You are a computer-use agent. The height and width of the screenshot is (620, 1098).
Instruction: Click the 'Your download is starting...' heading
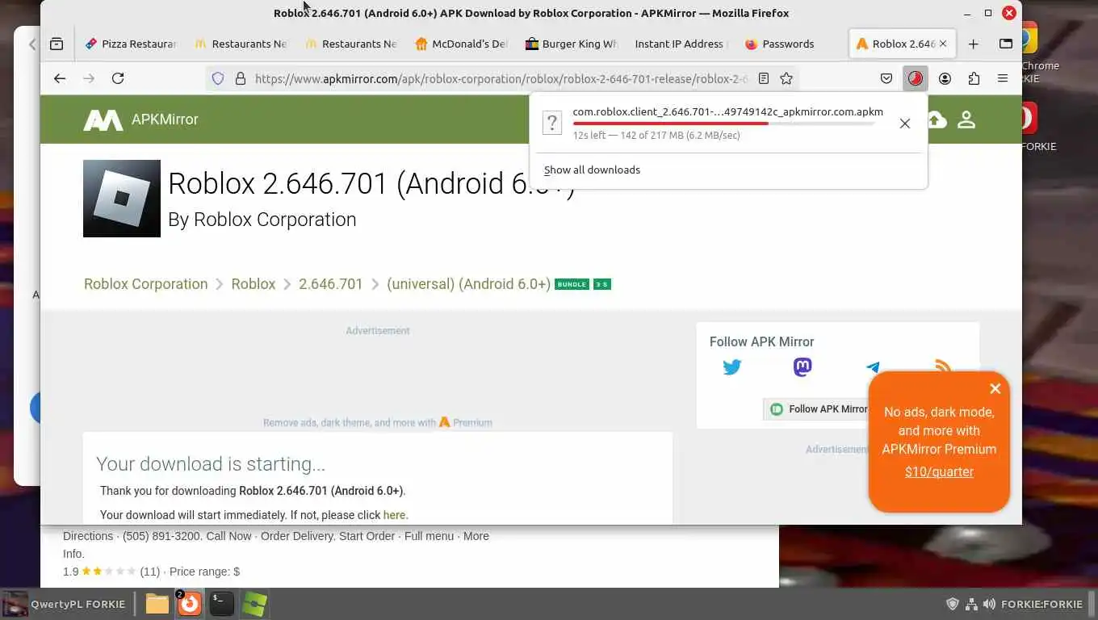(x=211, y=464)
